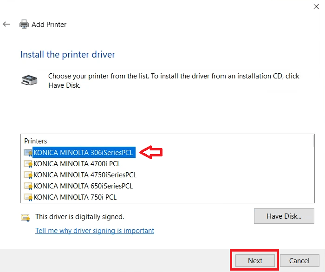Click the digitally signed certificate icon
The width and height of the screenshot is (325, 272).
point(25,218)
